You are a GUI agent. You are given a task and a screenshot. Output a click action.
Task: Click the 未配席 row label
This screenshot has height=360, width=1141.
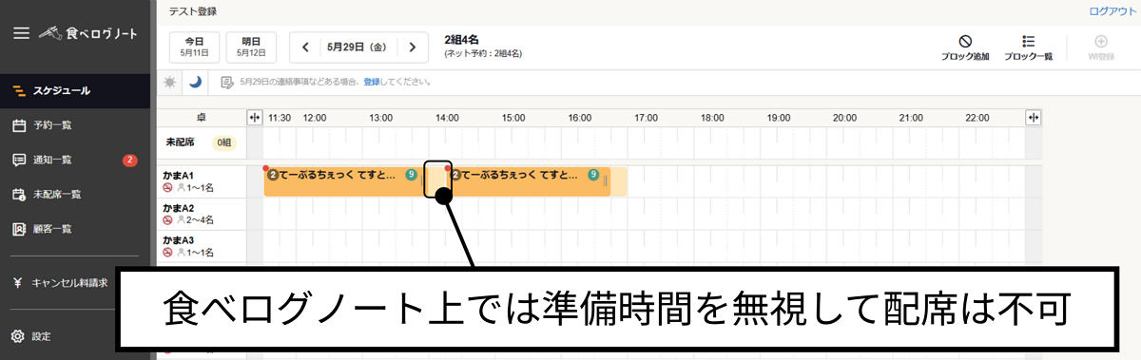pyautogui.click(x=180, y=143)
